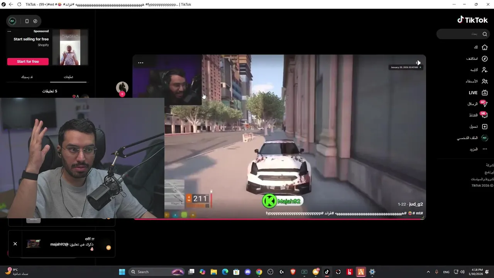Open the Shopify ad video thumbnail
Viewport: 494px width, 278px height.
70,47
